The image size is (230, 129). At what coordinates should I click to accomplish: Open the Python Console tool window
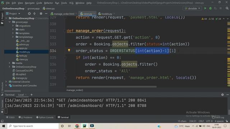pos(45,117)
